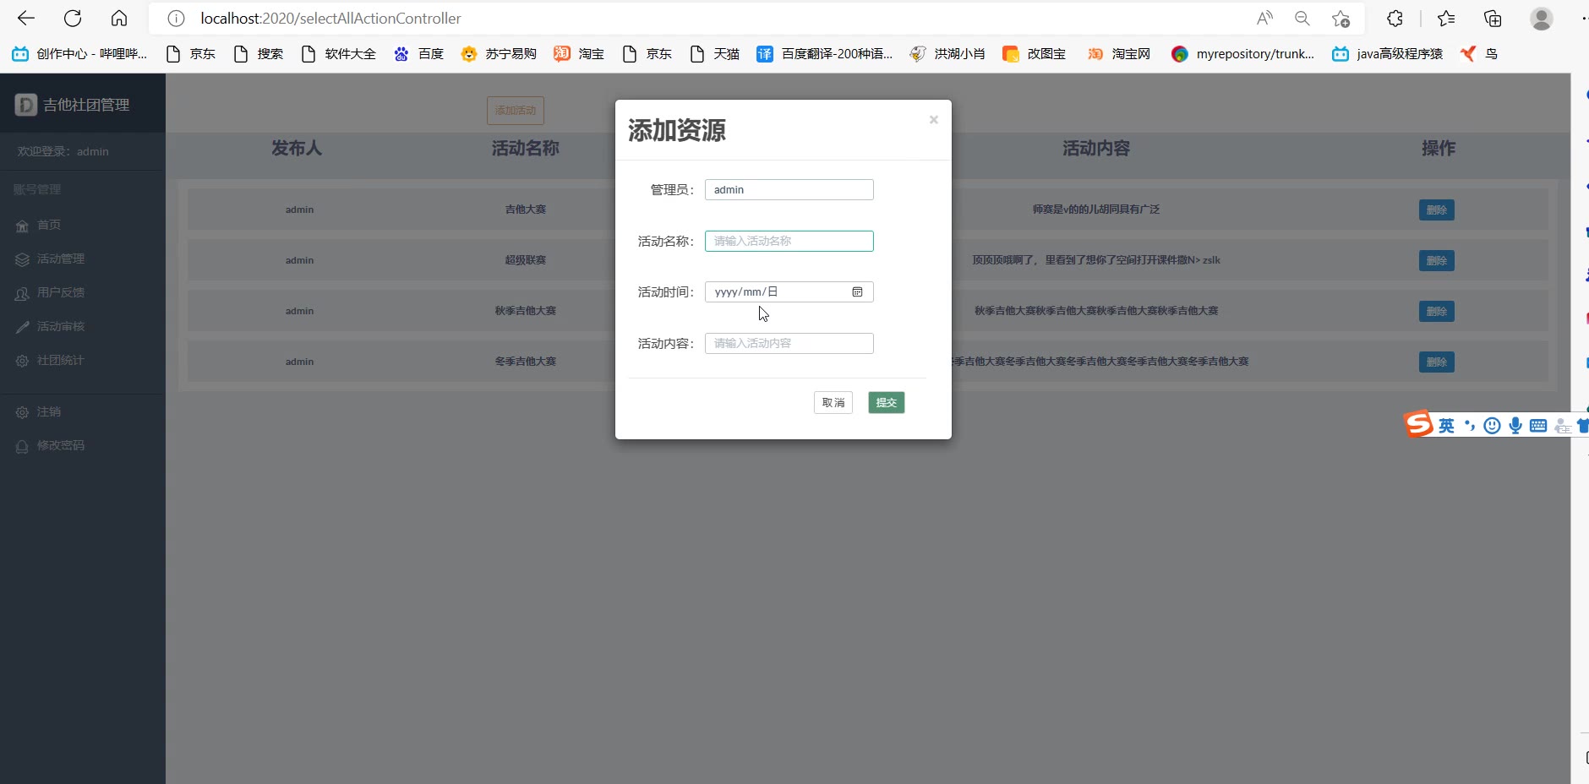Open the zoom magnifier in address bar
This screenshot has height=784, width=1589.
point(1302,19)
